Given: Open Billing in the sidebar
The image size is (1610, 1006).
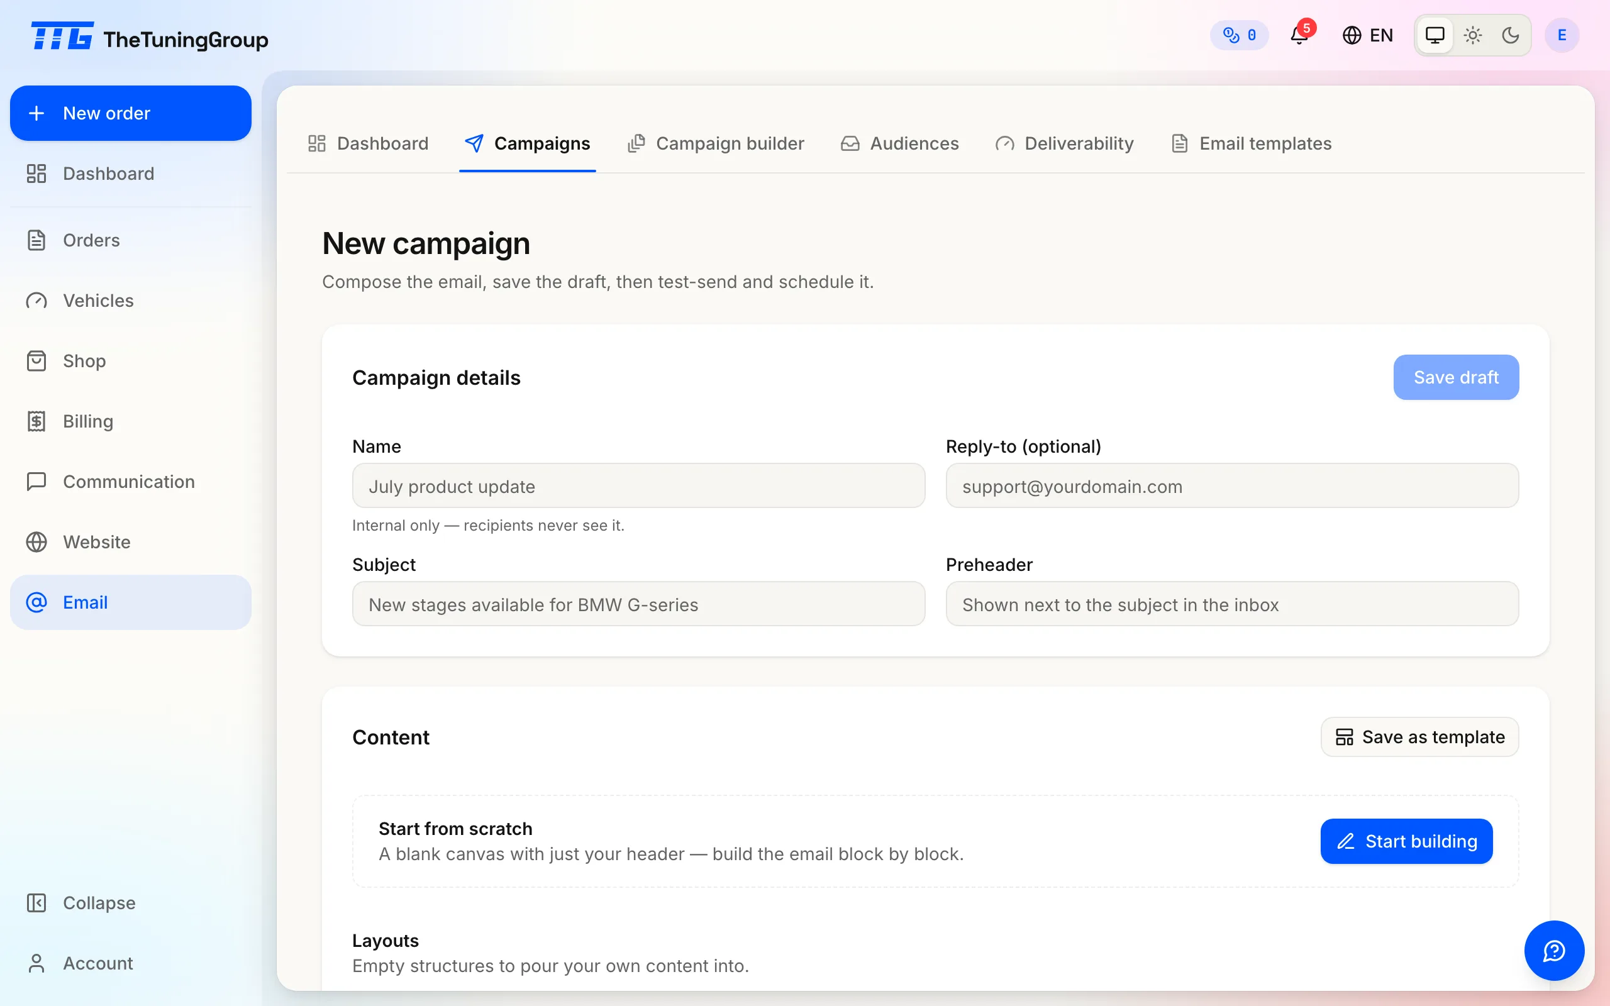Looking at the screenshot, I should 130,421.
